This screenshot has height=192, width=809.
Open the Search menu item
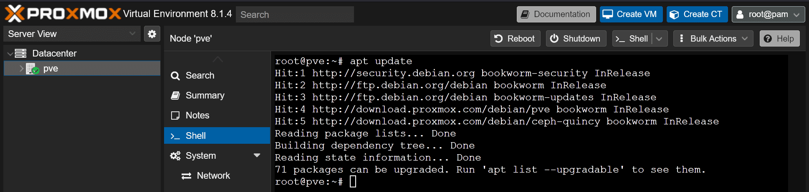(x=217, y=76)
